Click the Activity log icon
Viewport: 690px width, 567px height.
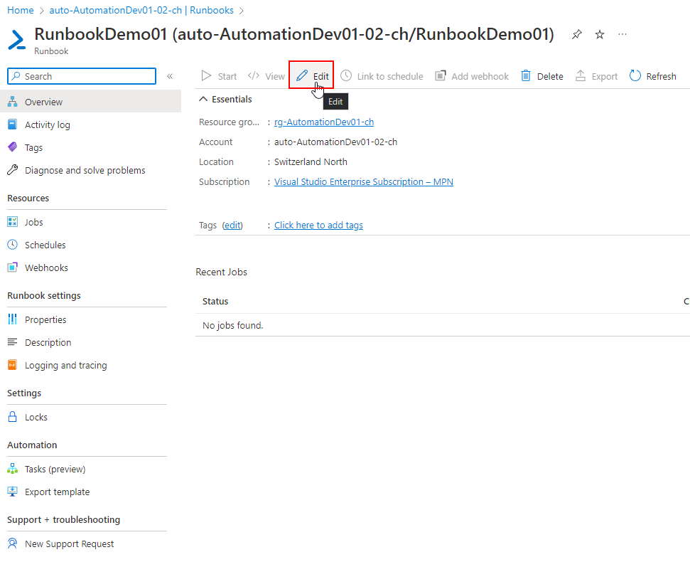pyautogui.click(x=13, y=124)
